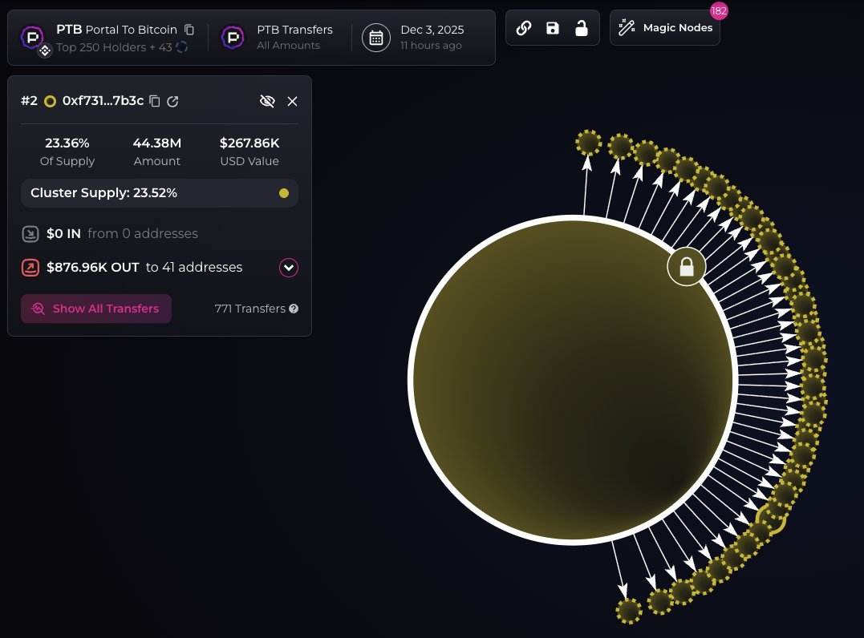Image resolution: width=864 pixels, height=638 pixels.
Task: Click the PTB Transfers token logo
Action: [233, 38]
